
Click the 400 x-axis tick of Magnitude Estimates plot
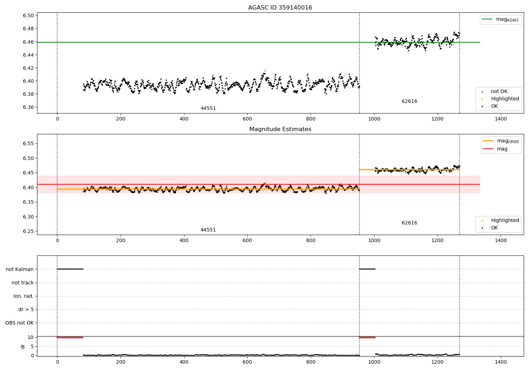(184, 241)
